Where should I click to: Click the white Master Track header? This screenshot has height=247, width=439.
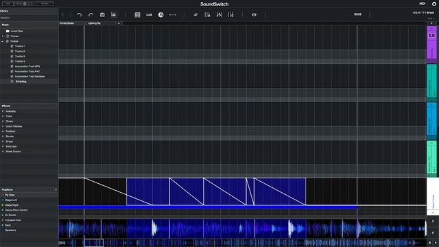pos(433,197)
